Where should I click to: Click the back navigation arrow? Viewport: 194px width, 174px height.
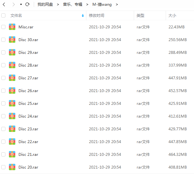pos(4,4)
